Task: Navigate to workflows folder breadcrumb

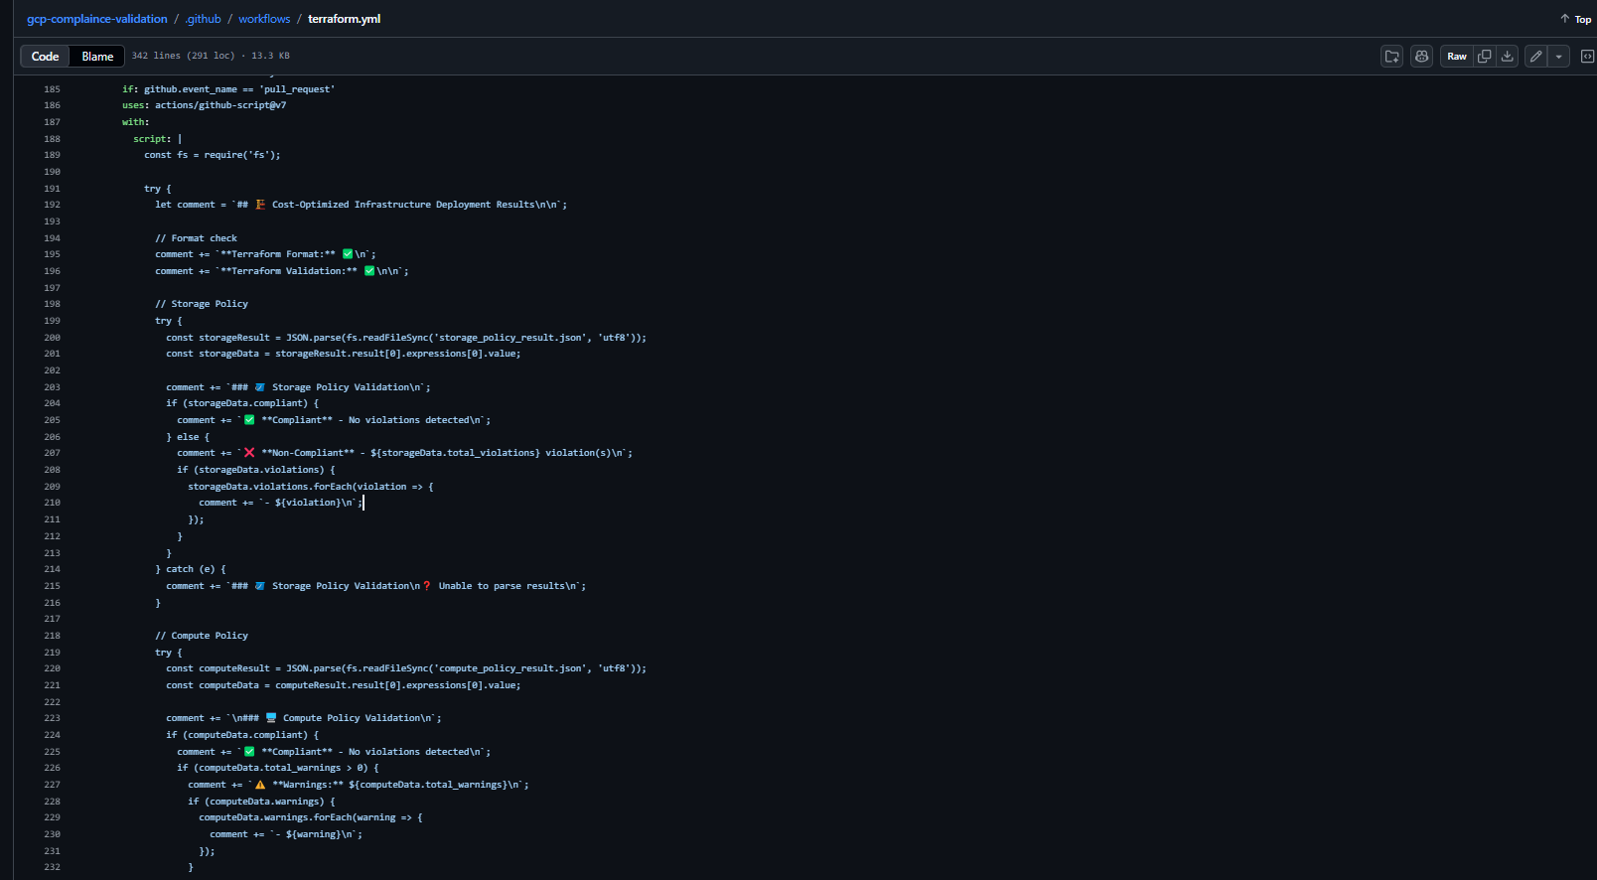Action: point(264,19)
